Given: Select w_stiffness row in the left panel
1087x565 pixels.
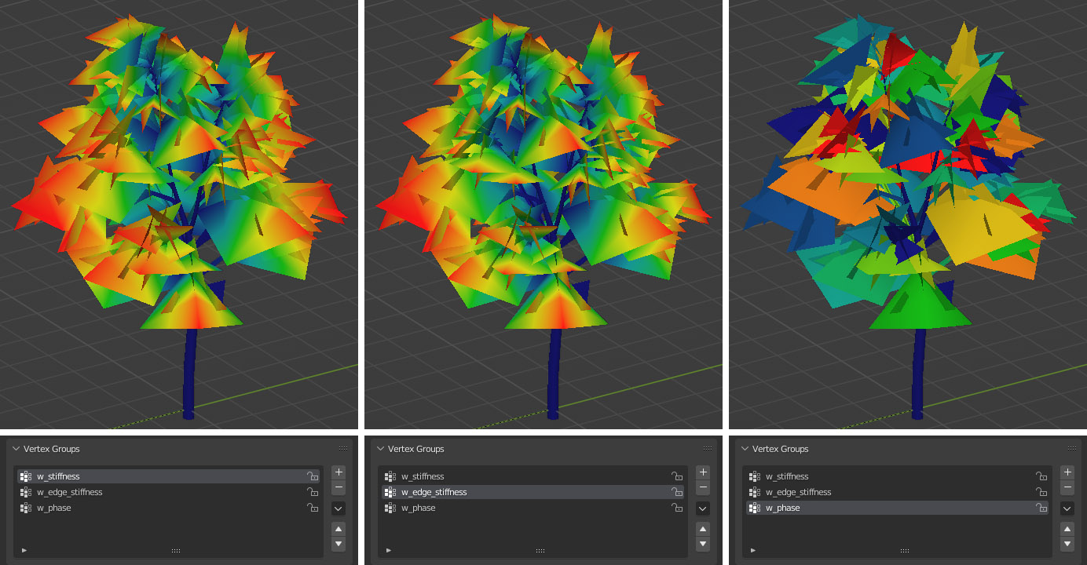Looking at the screenshot, I should pyautogui.click(x=169, y=476).
